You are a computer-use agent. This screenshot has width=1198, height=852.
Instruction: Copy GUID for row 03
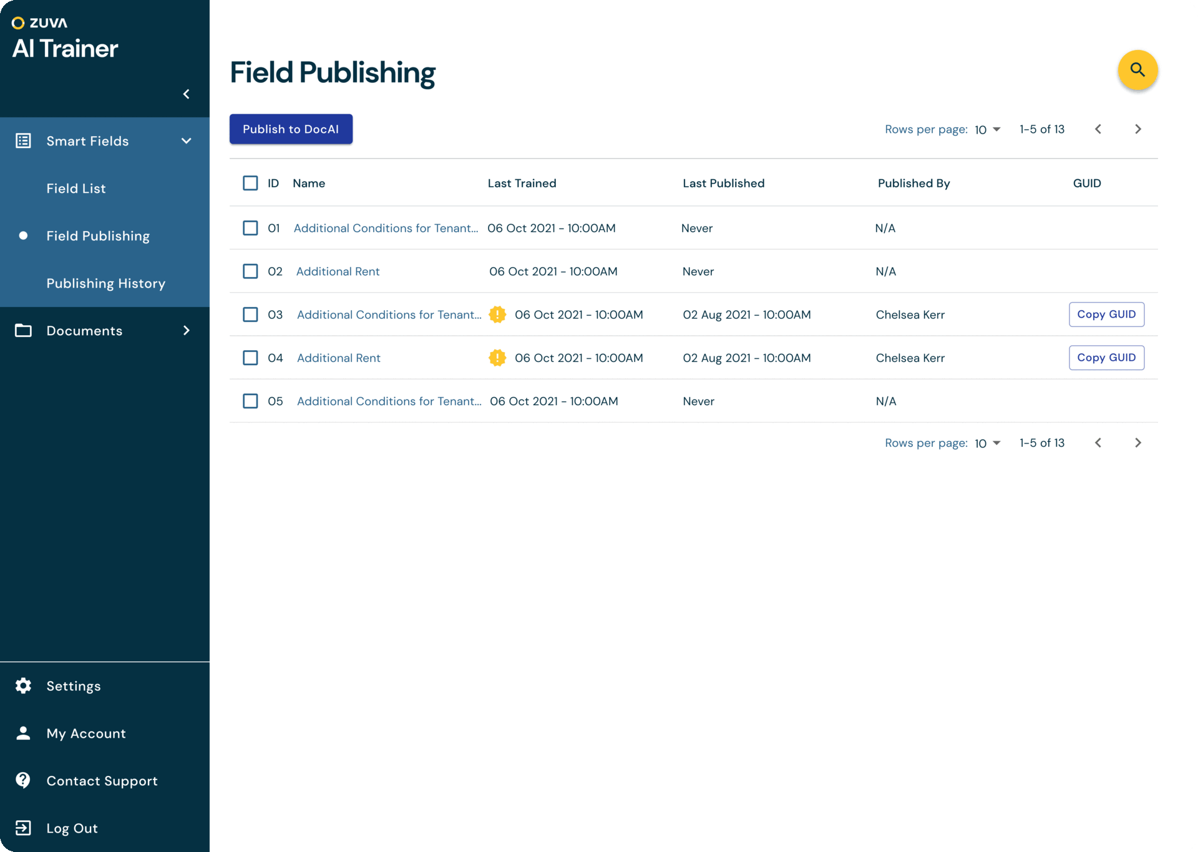coord(1106,314)
